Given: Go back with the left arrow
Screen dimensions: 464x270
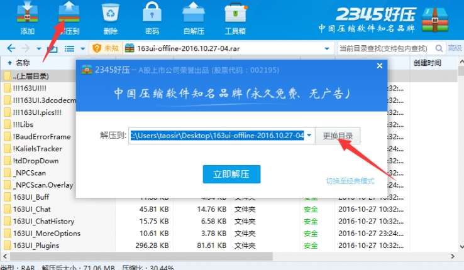Looking at the screenshot, I should [x=11, y=48].
